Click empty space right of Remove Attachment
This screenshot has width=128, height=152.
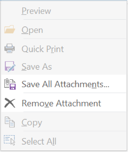pyautogui.click(x=114, y=103)
